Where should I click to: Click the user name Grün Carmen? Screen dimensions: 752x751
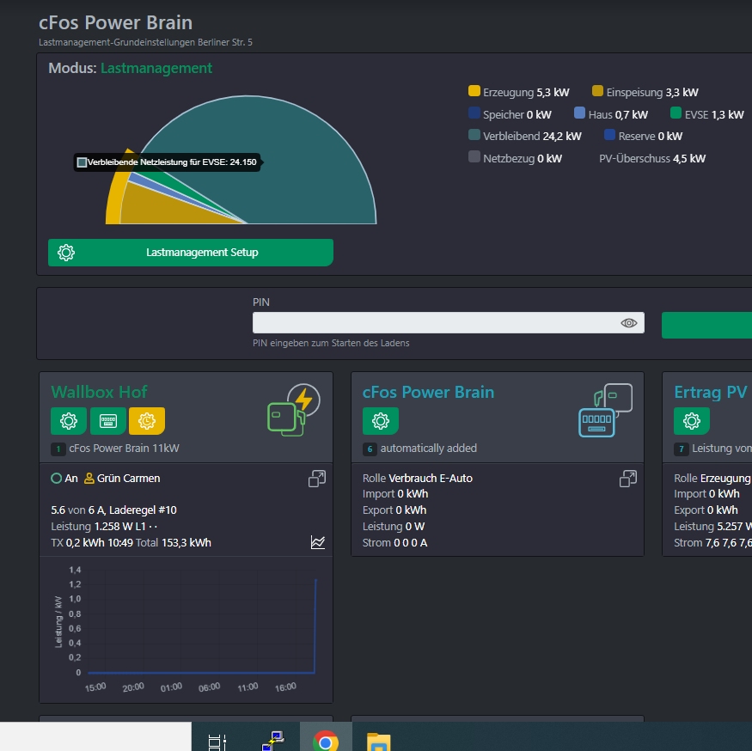coord(129,478)
